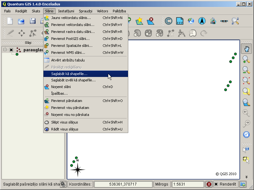Click the new vector layer star icon
254x190 pixels.
pos(139,21)
